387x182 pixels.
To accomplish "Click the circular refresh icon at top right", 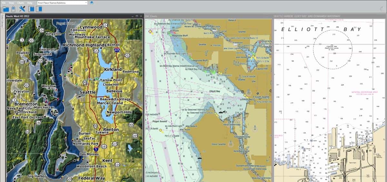I will 382,9.
